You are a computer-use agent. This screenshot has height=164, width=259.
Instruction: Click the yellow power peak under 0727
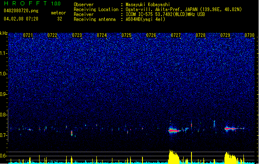(x=174, y=157)
